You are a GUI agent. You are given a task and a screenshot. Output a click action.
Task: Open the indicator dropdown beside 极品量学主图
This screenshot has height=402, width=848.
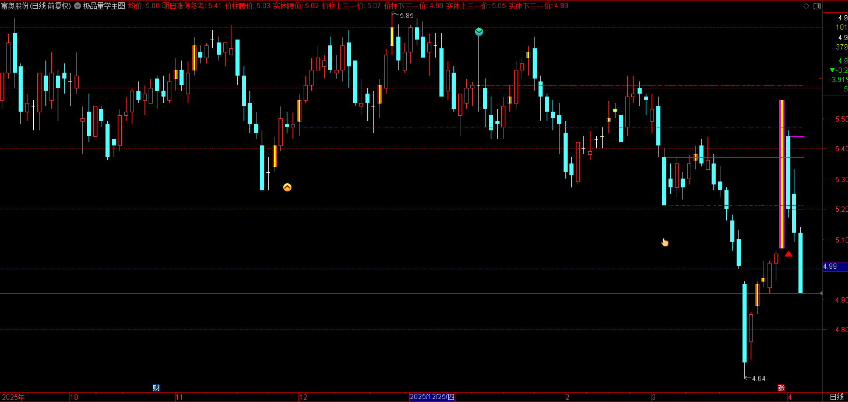click(x=78, y=6)
